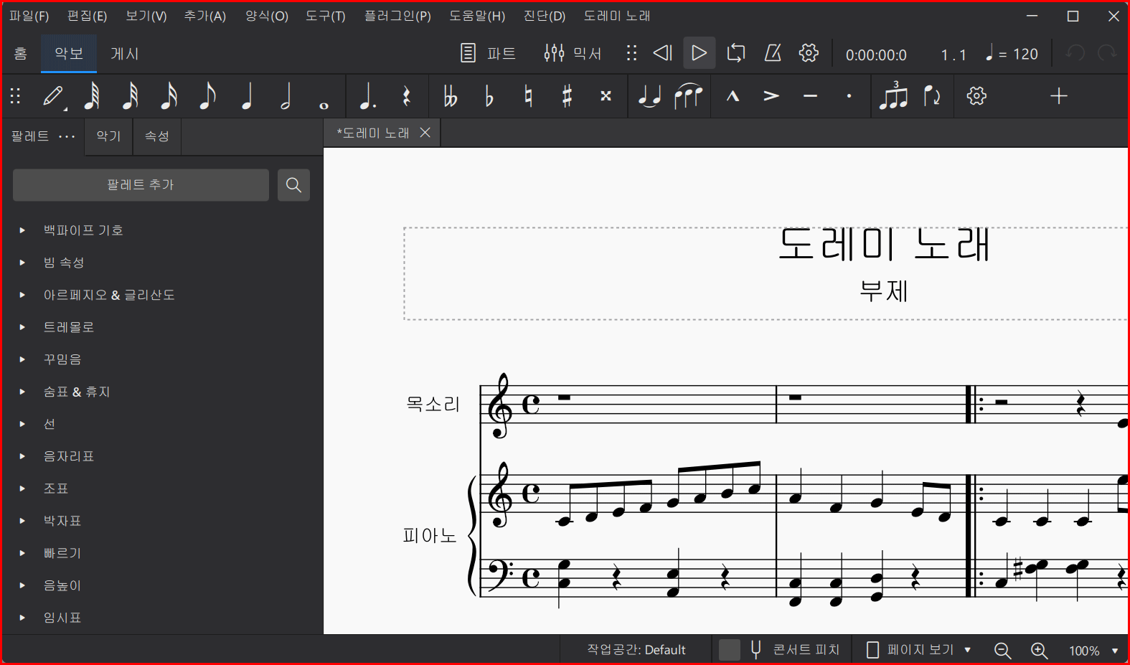1130x665 pixels.
Task: Switch to the 게시 tab
Action: tap(125, 54)
